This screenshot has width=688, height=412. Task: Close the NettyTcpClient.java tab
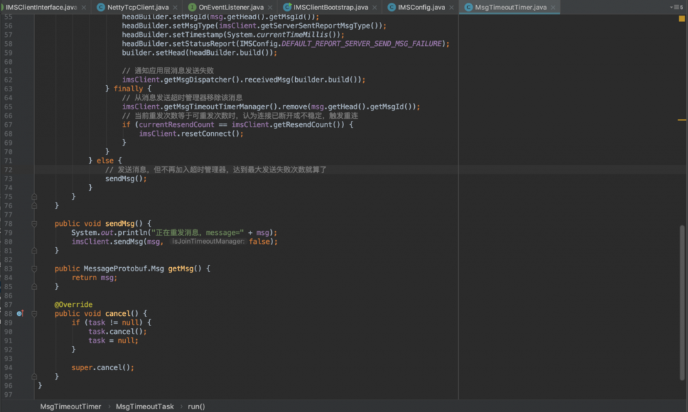point(175,7)
